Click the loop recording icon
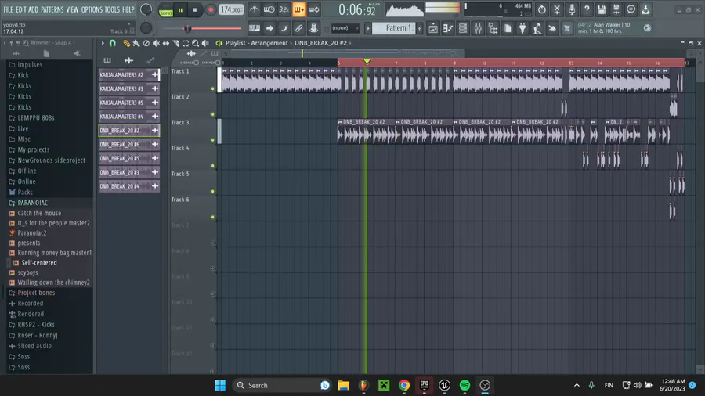This screenshot has width=705, height=396. [314, 9]
